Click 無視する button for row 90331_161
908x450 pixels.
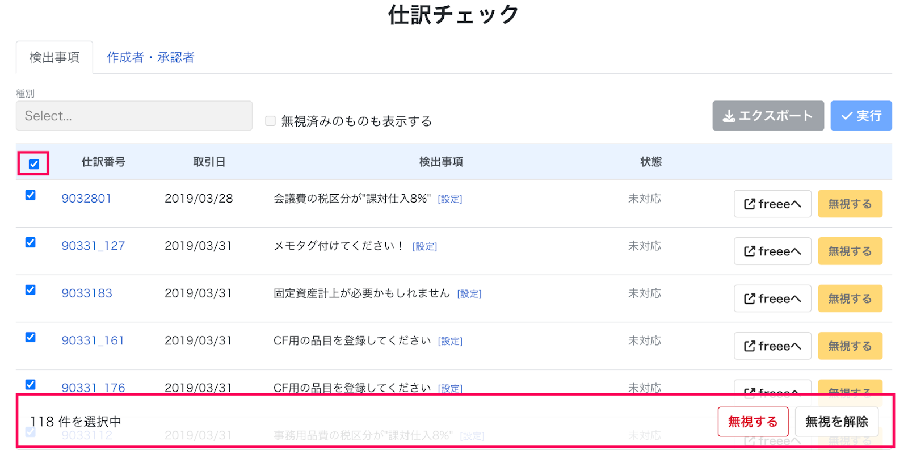coord(850,346)
